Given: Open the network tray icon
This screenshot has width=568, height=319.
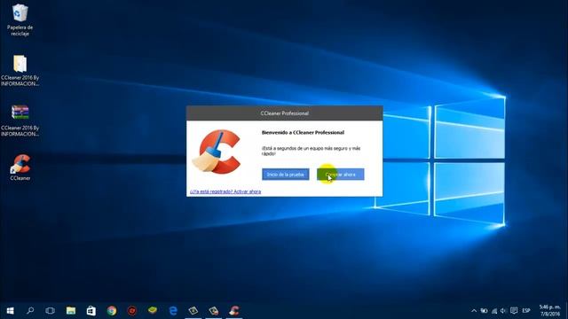Looking at the screenshot, I should (x=494, y=311).
